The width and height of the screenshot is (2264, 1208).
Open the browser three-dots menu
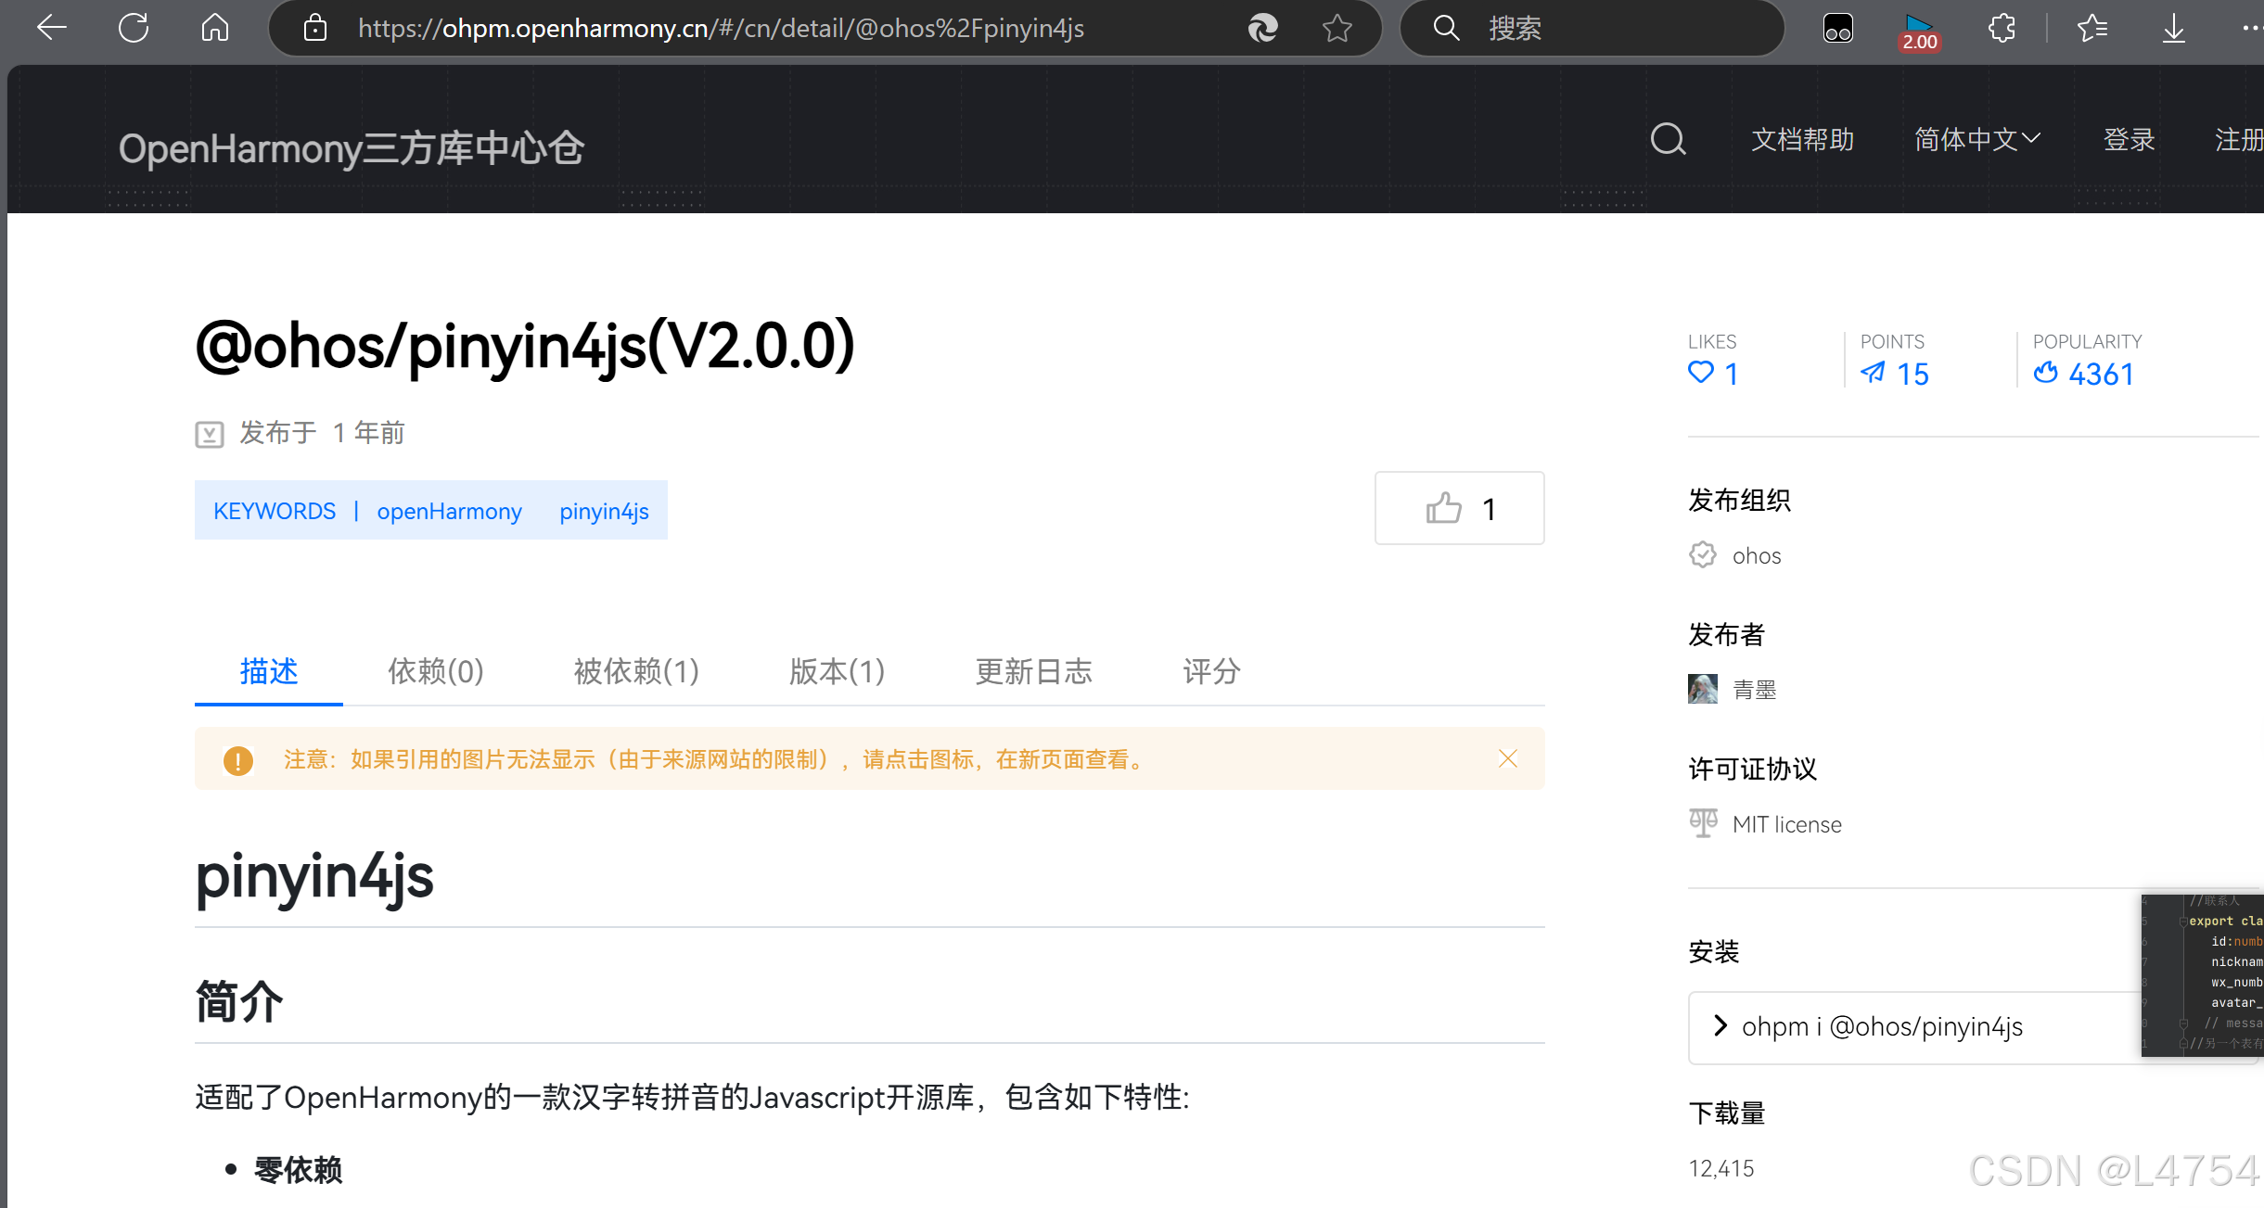[2251, 28]
